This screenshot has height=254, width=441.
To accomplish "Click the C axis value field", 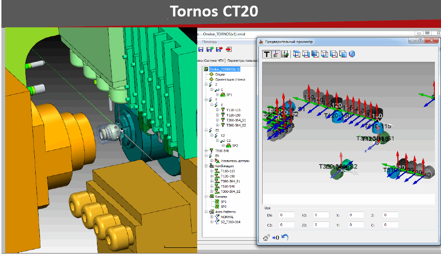I will [x=391, y=225].
